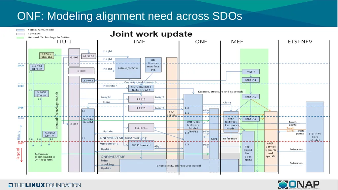Viewport: 338px width, 190px height.
Task: Click the 2016 timeline year marker
Action: click(x=21, y=118)
